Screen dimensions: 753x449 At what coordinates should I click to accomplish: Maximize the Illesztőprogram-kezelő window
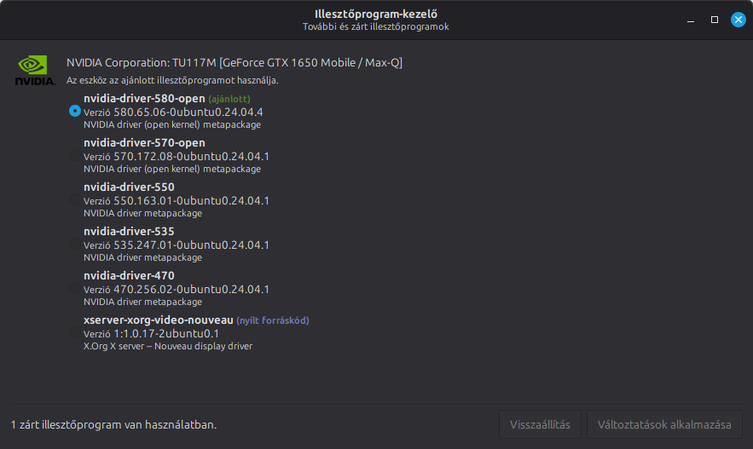(715, 20)
